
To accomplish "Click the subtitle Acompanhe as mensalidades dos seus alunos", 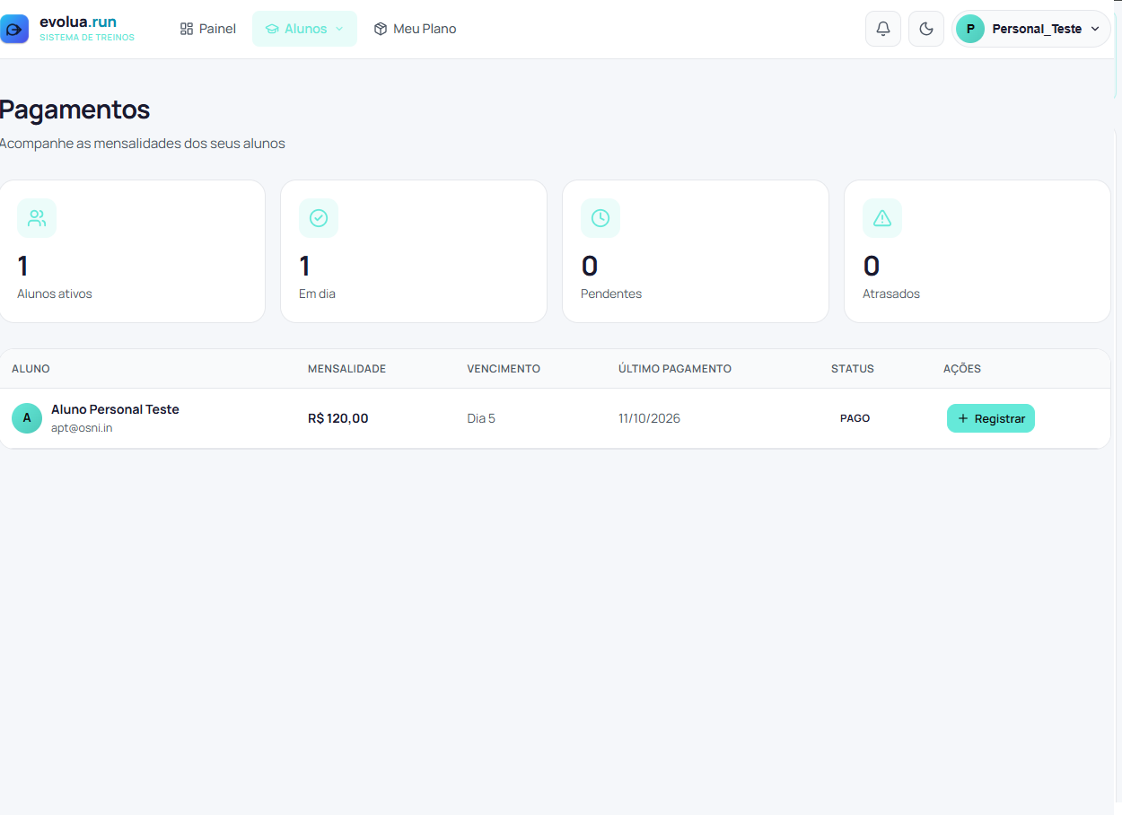I will pyautogui.click(x=143, y=144).
